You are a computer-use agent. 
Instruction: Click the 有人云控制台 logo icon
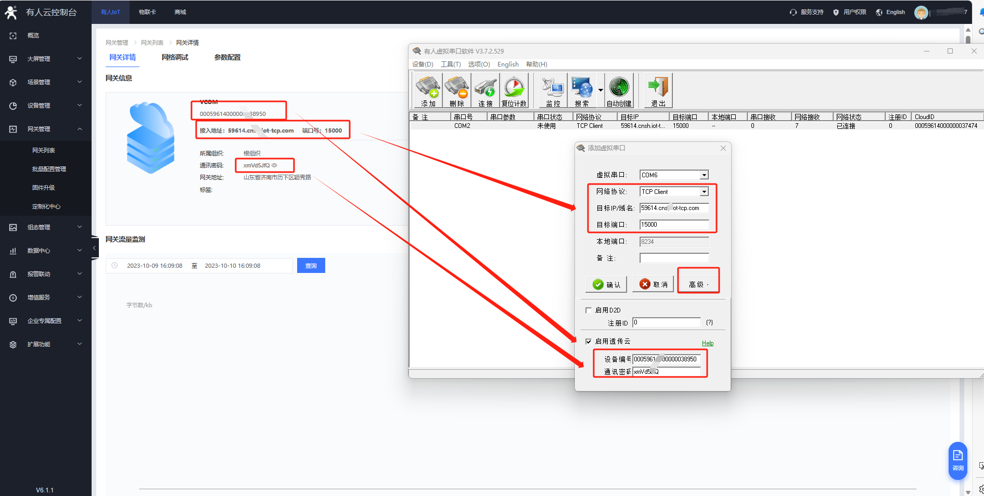tap(11, 12)
